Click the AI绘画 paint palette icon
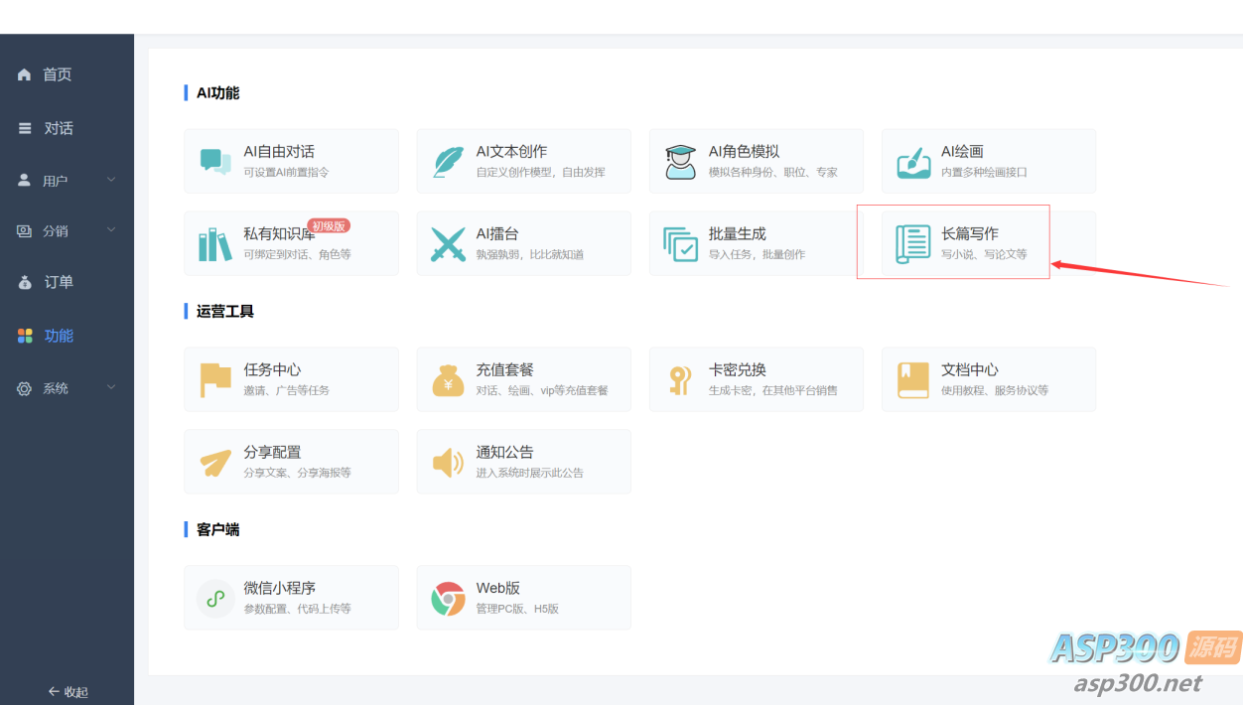 click(912, 162)
